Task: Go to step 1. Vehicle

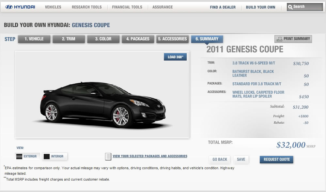Action: point(34,39)
